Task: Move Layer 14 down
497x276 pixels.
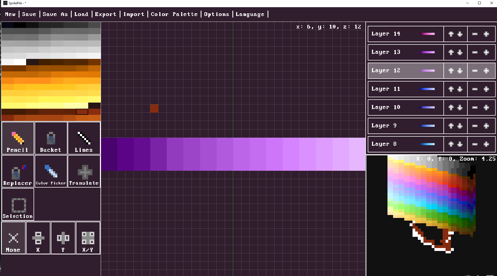Action: (x=460, y=34)
